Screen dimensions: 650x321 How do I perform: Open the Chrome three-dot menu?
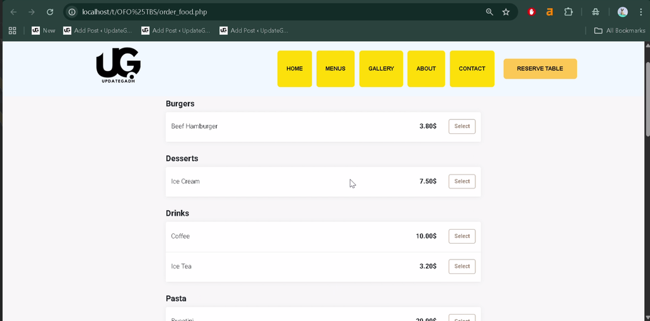pyautogui.click(x=641, y=12)
